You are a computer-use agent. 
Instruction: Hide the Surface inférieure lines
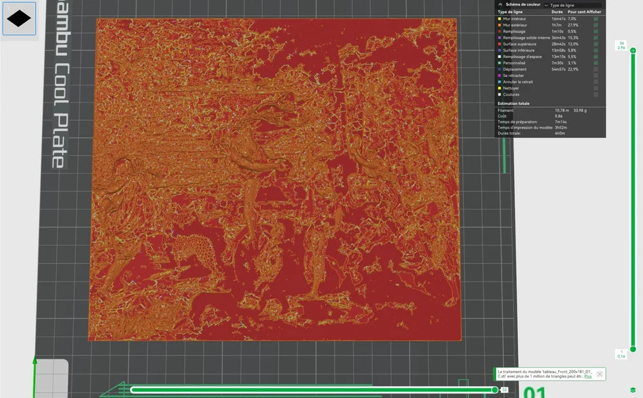pos(595,50)
